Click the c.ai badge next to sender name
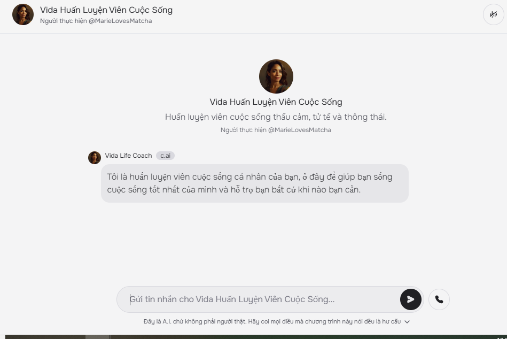Viewport: 507px width, 339px height. [x=165, y=156]
